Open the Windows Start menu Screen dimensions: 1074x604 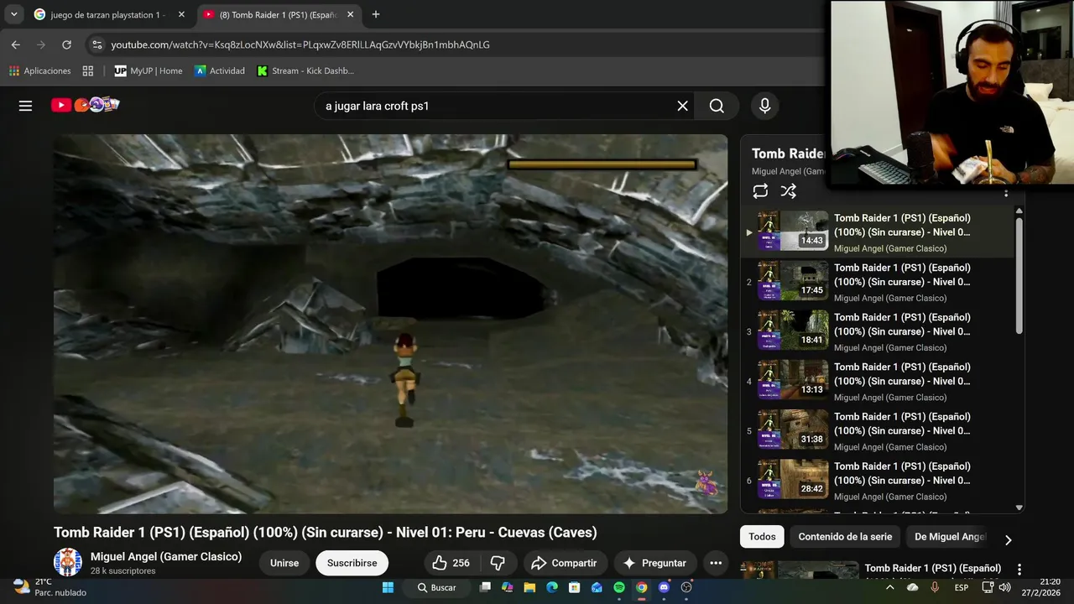(x=388, y=587)
